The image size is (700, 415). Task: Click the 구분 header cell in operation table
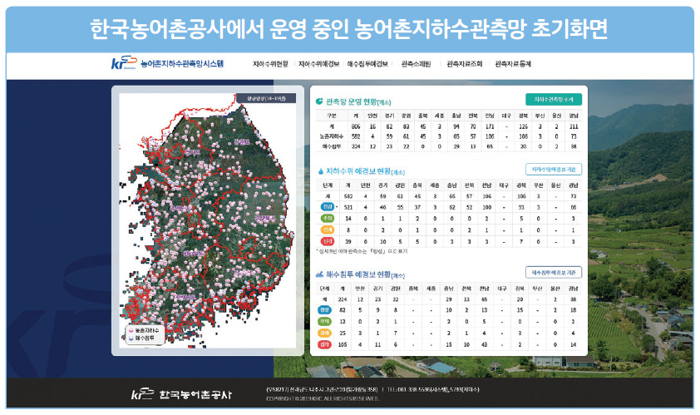point(331,116)
